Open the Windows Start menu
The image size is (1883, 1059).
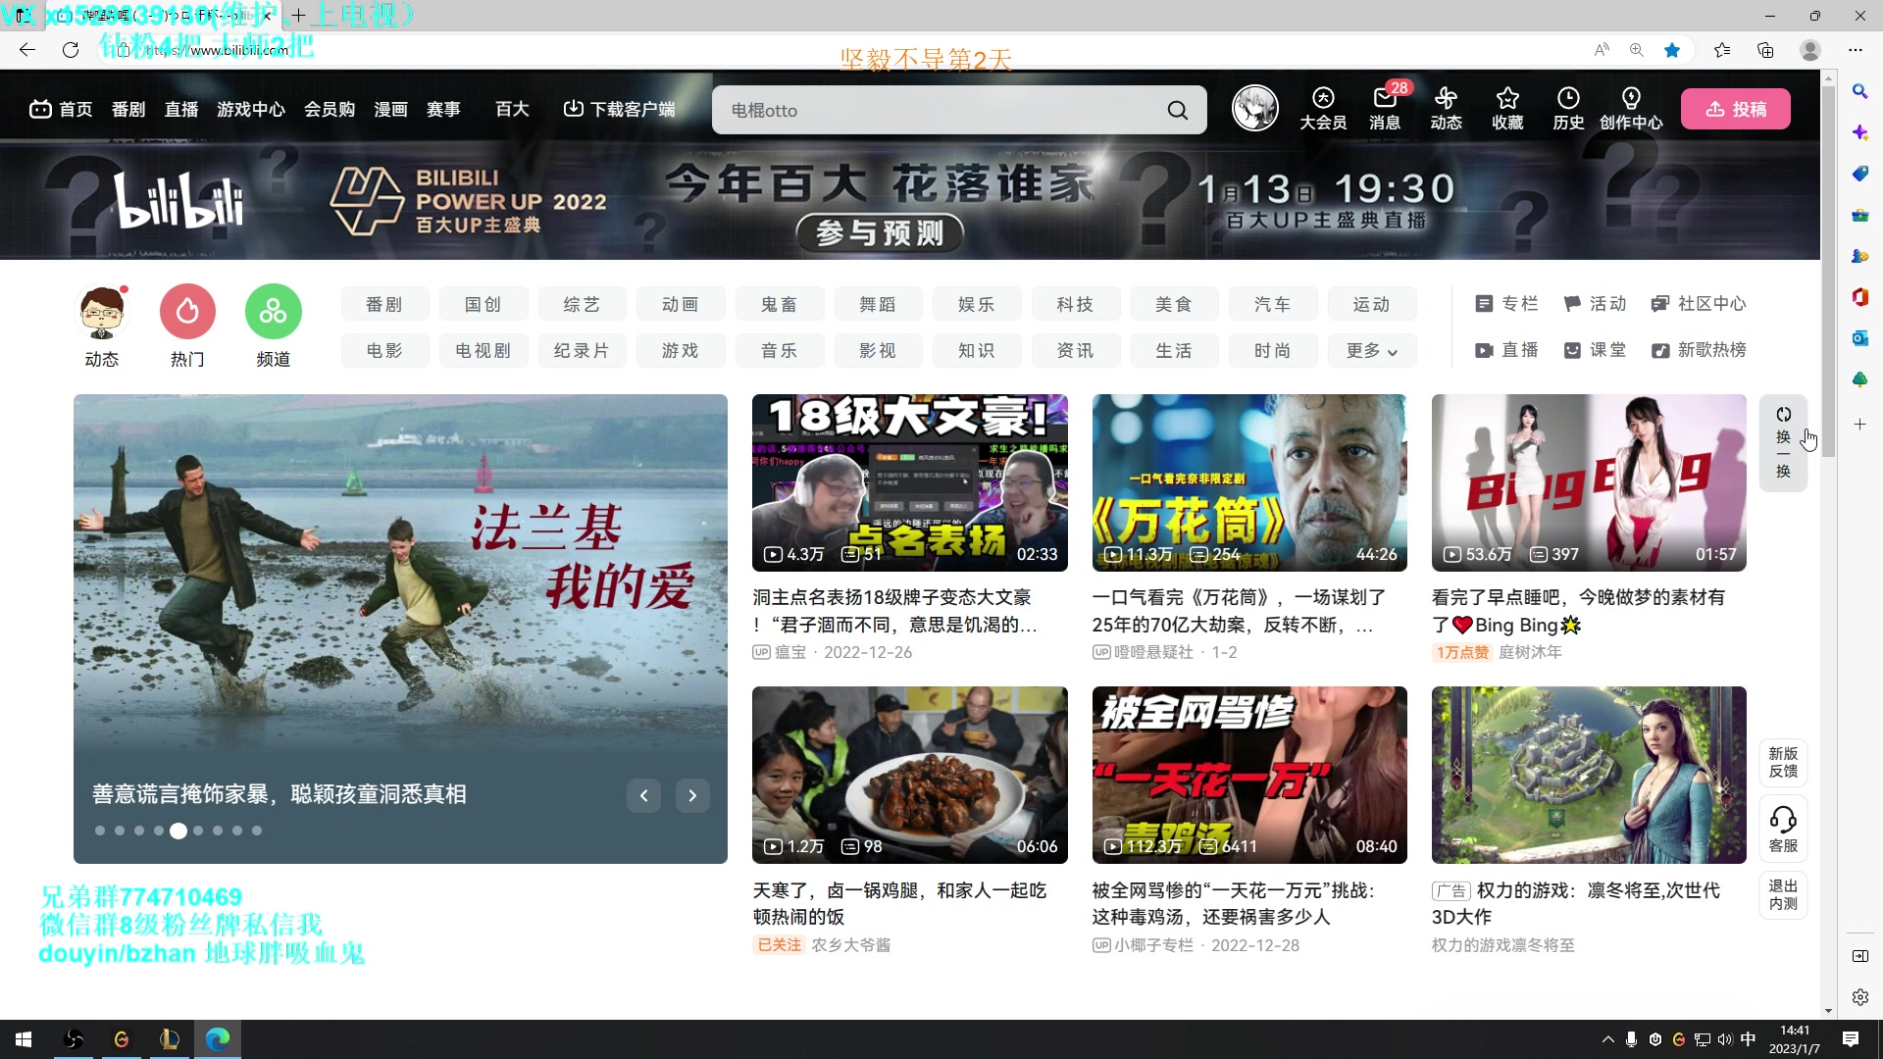tap(24, 1039)
